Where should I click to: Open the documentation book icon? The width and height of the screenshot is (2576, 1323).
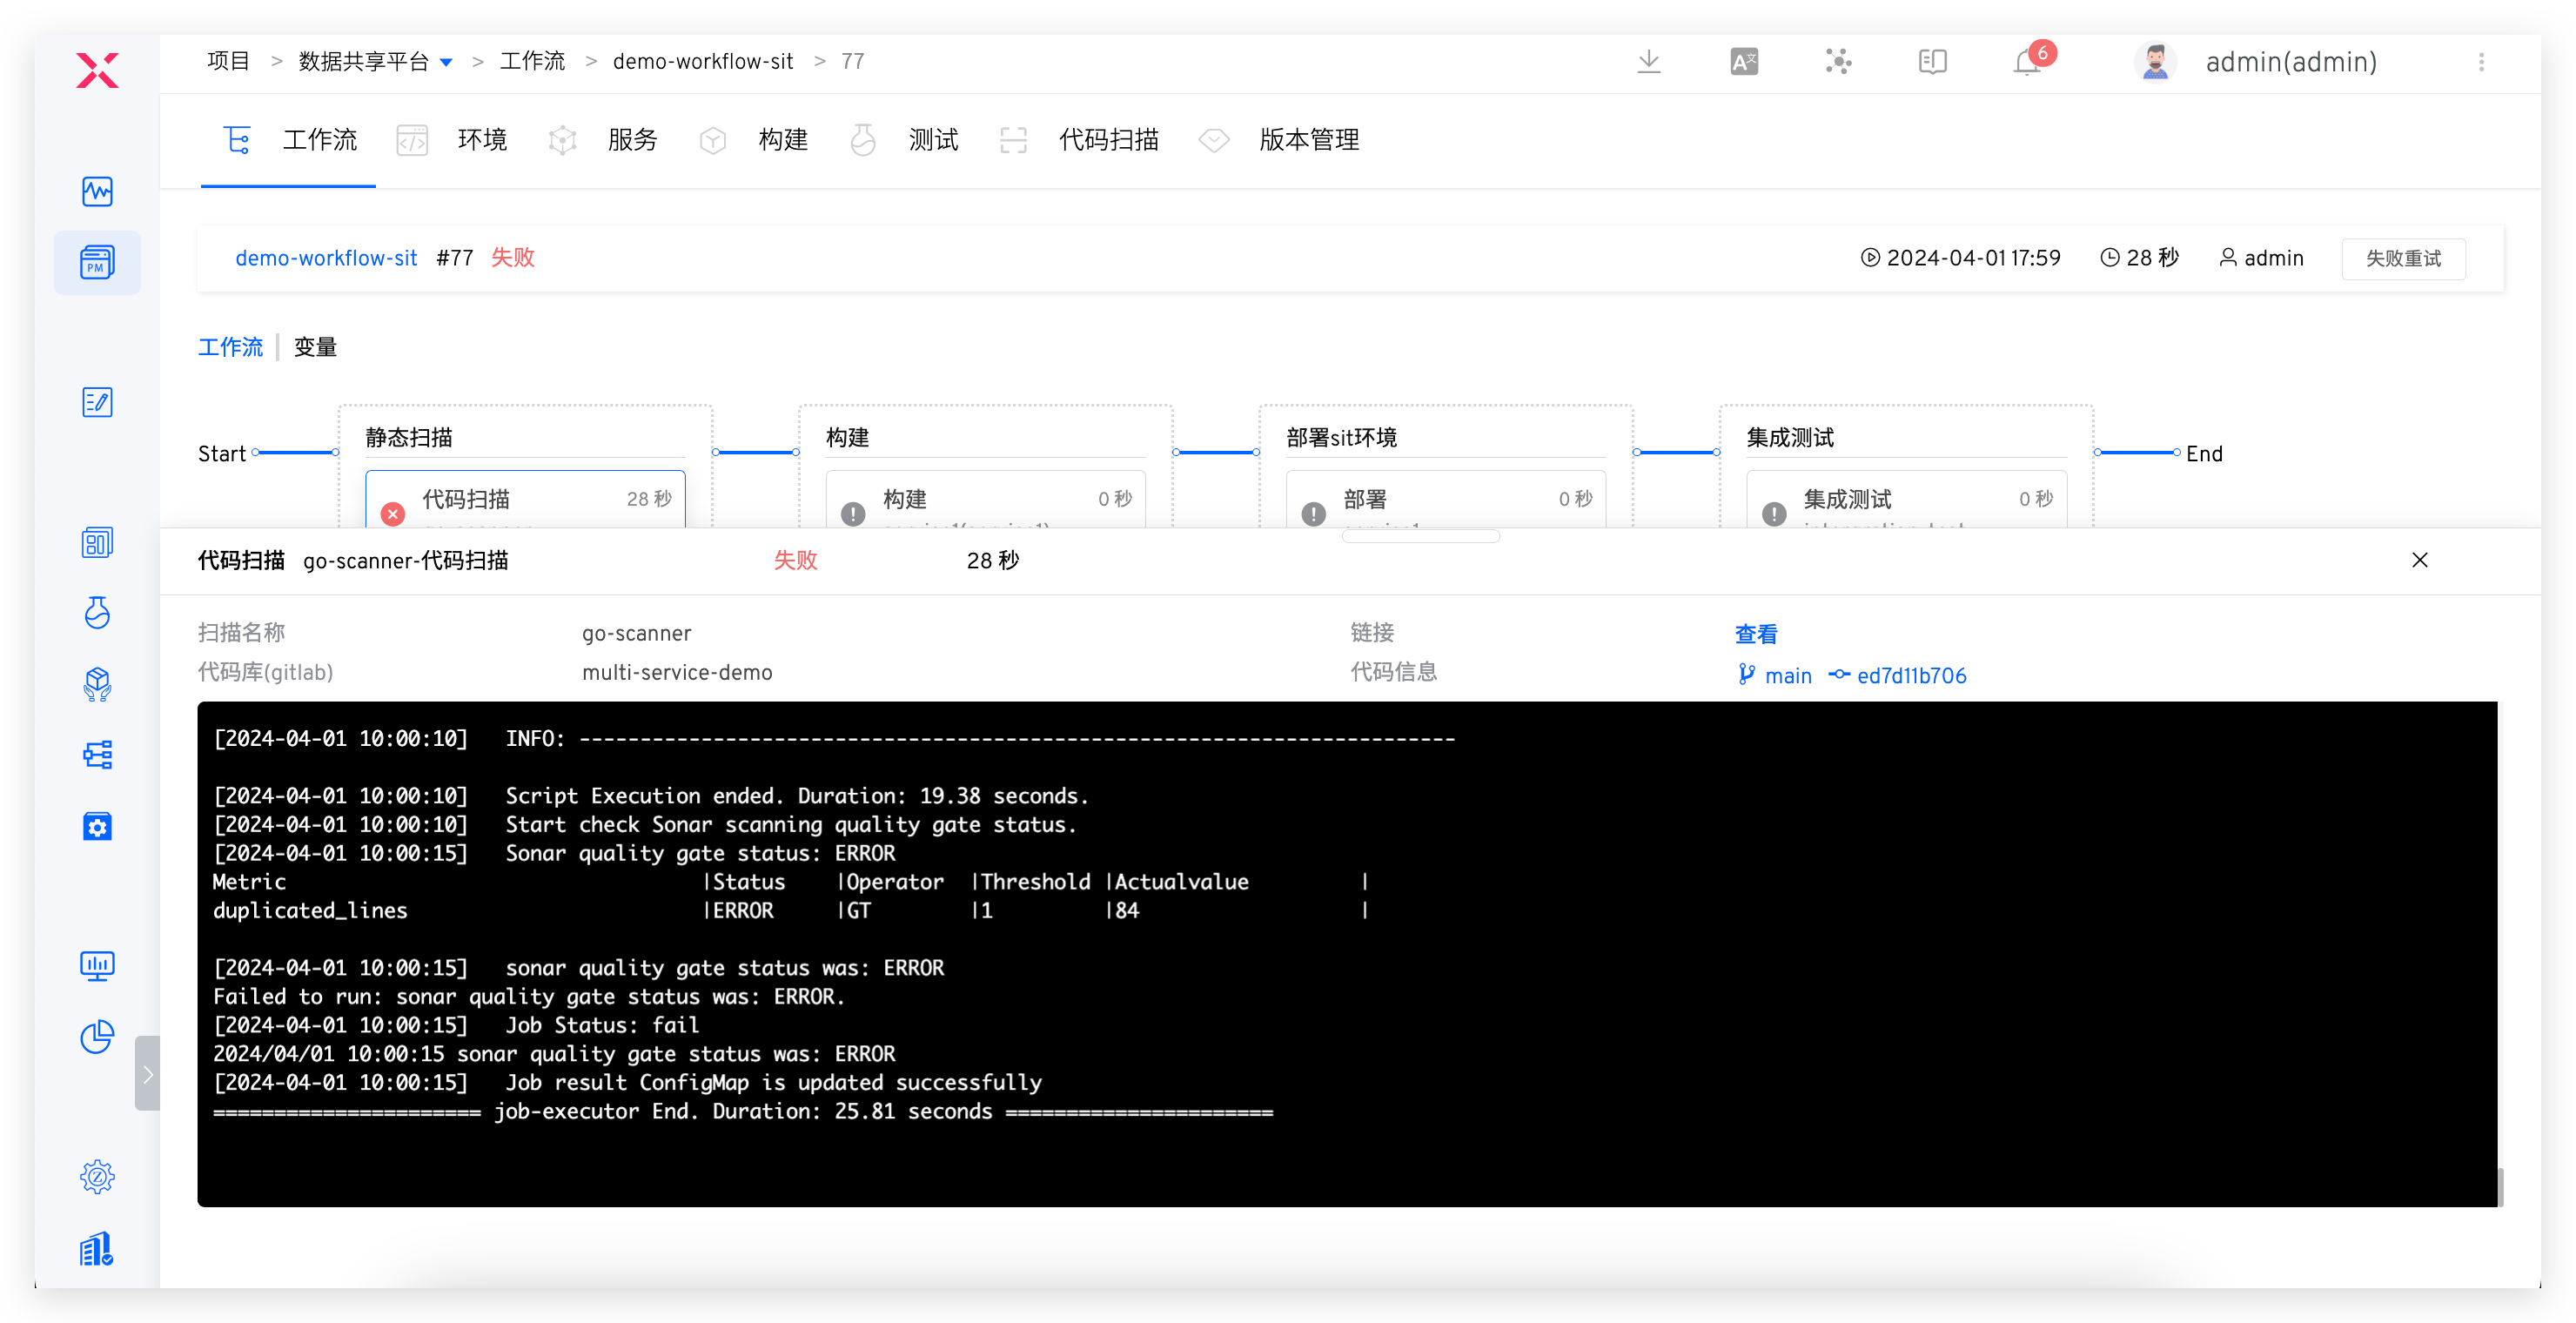(x=1932, y=62)
